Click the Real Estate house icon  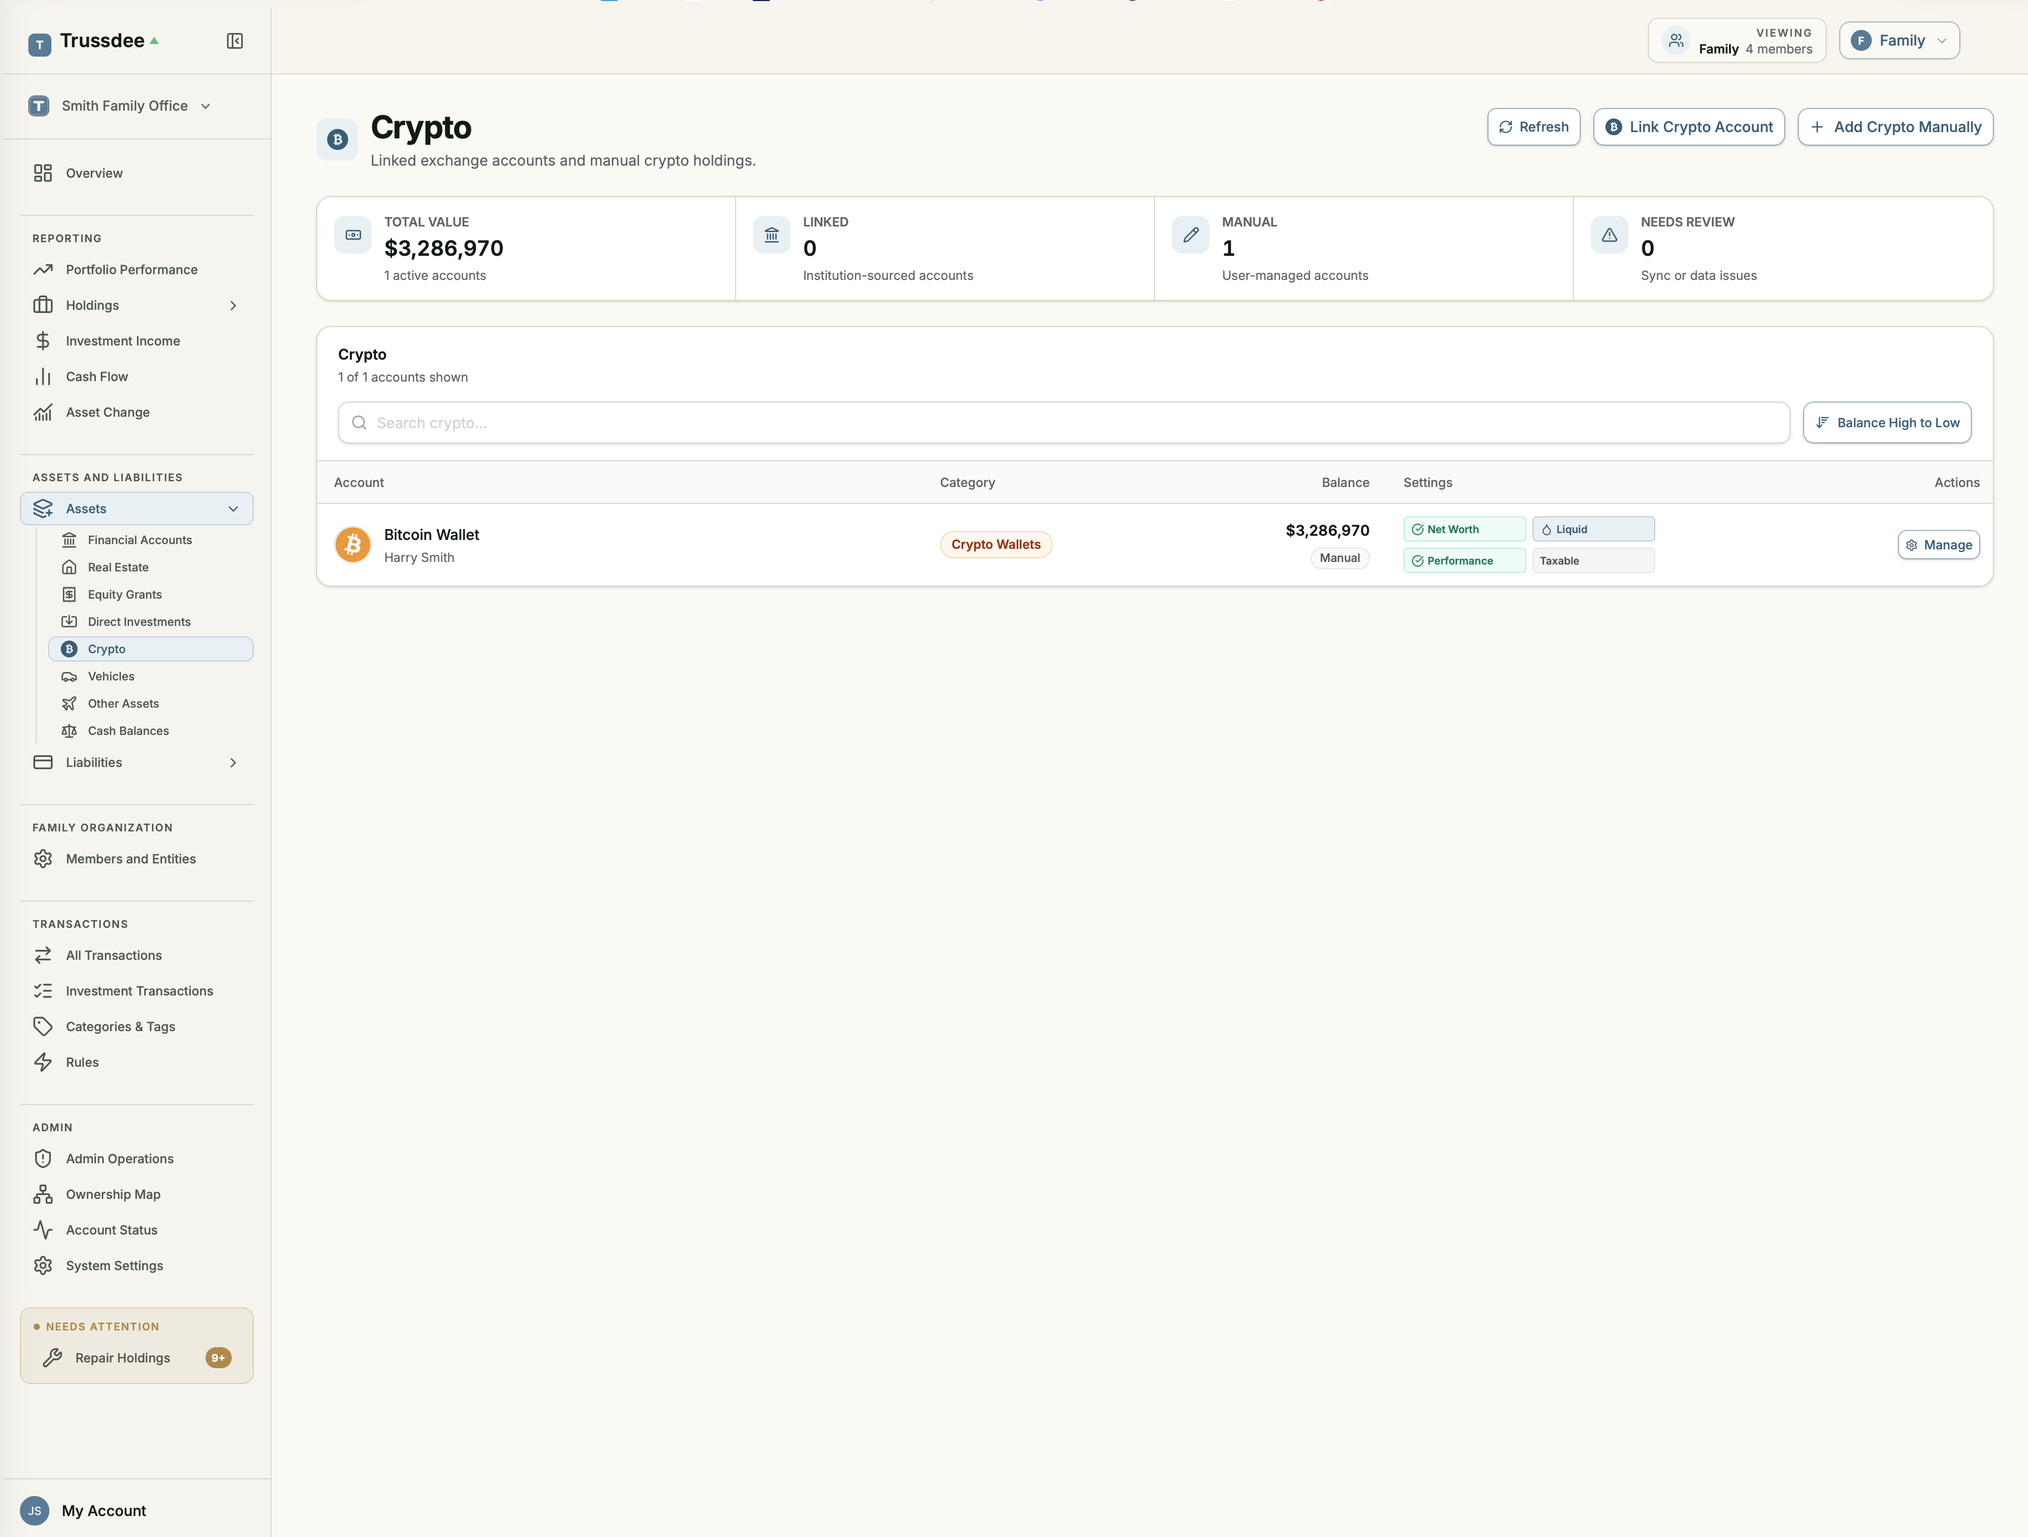[x=69, y=567]
